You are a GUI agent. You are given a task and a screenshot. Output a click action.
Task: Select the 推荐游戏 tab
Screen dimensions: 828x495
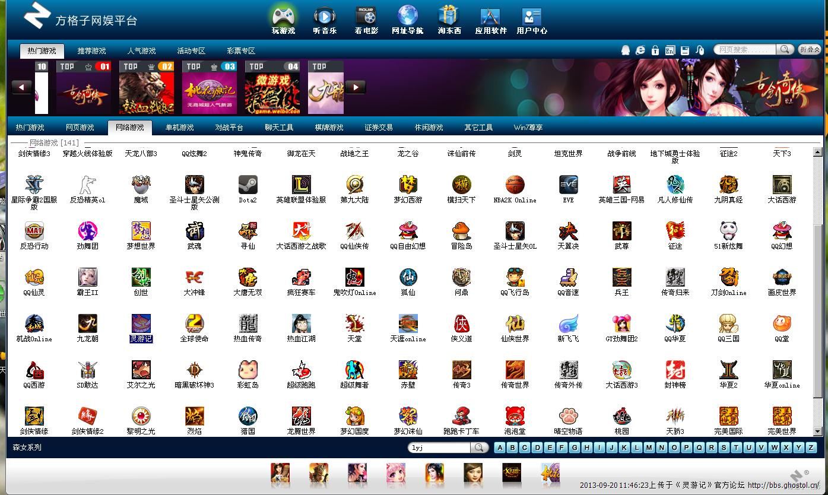(91, 51)
